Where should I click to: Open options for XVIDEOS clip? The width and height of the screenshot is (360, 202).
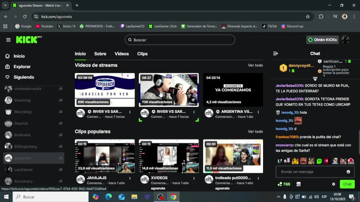click(x=194, y=178)
